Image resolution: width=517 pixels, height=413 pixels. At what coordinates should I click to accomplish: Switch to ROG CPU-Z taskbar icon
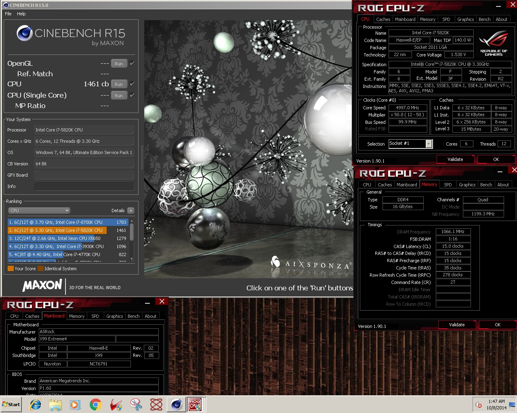[195, 405]
